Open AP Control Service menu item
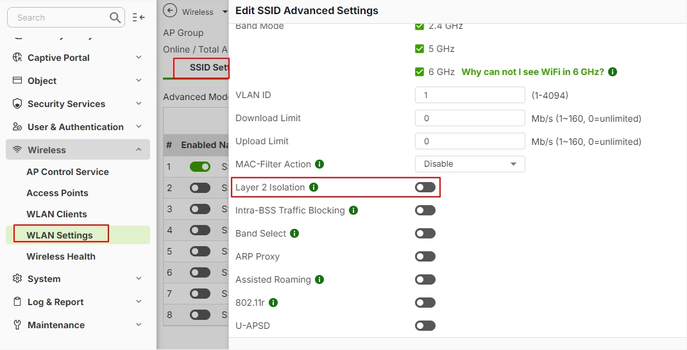The height and width of the screenshot is (350, 687). click(x=67, y=172)
